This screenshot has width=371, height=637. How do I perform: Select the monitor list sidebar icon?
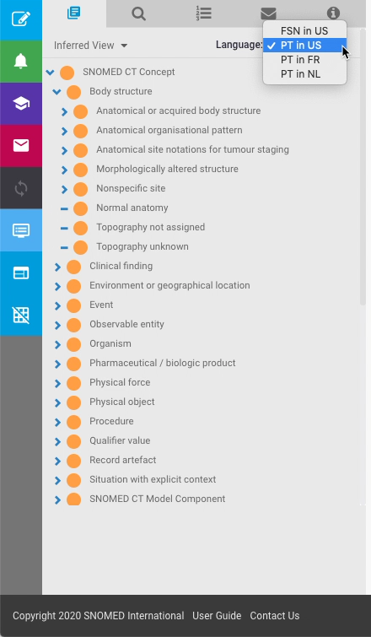(21, 230)
